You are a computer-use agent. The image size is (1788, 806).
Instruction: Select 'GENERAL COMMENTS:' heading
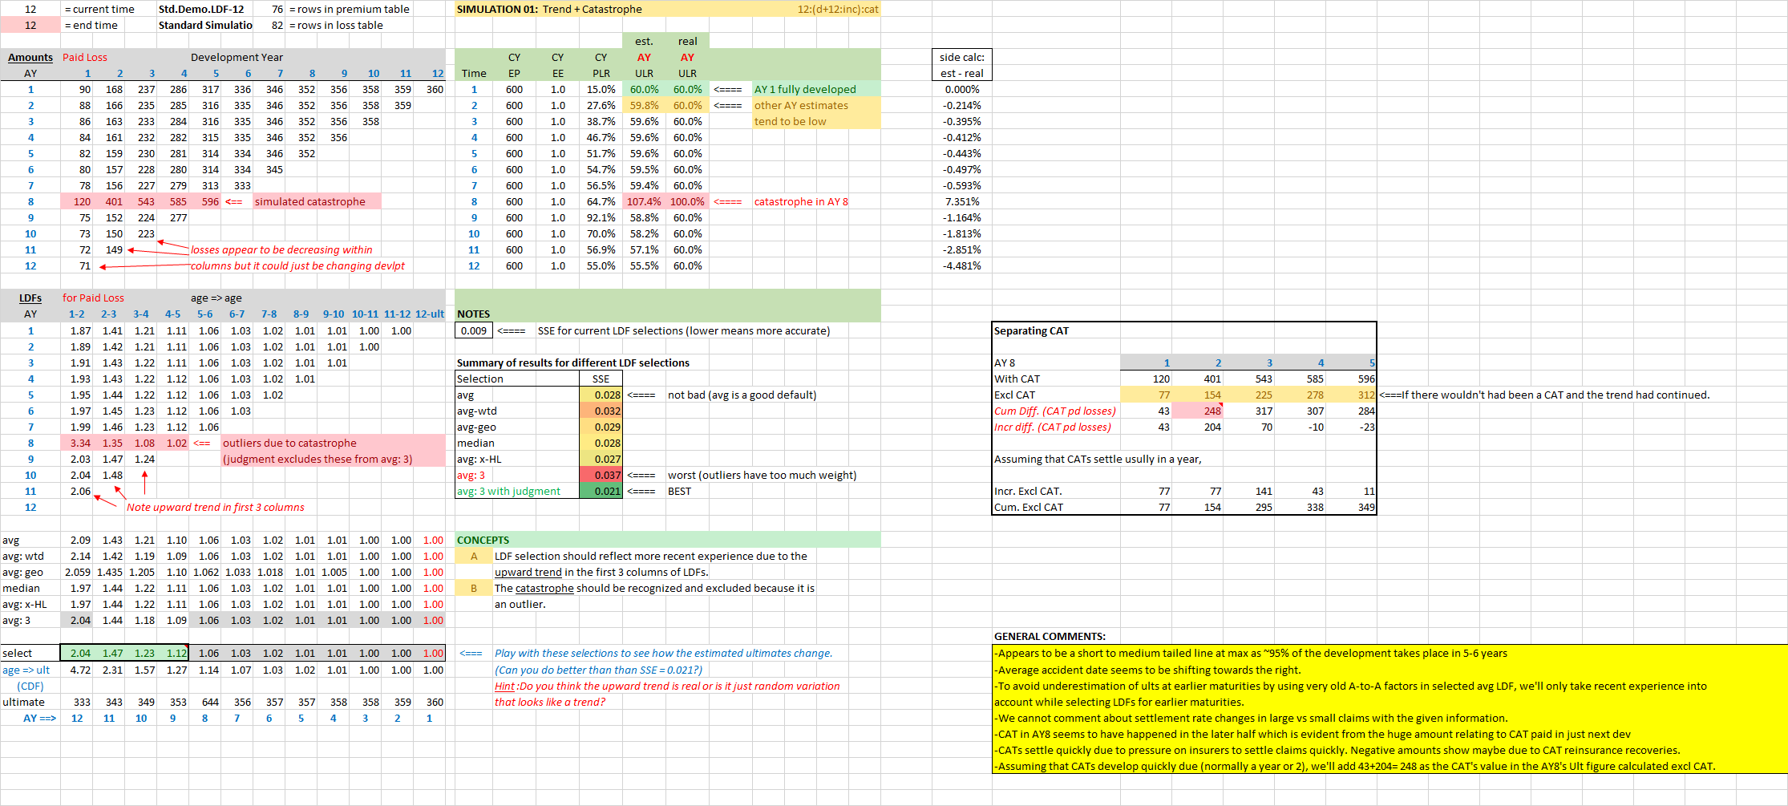tap(1050, 636)
